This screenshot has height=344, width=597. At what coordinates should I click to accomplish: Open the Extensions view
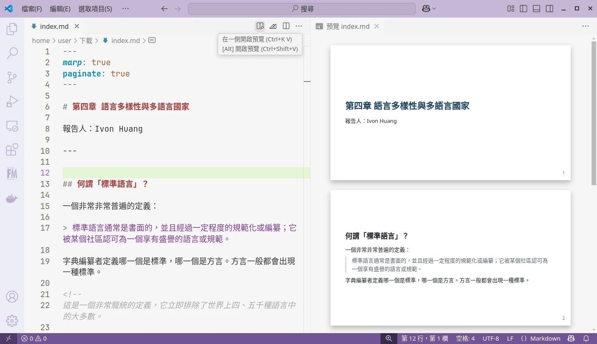tap(12, 150)
